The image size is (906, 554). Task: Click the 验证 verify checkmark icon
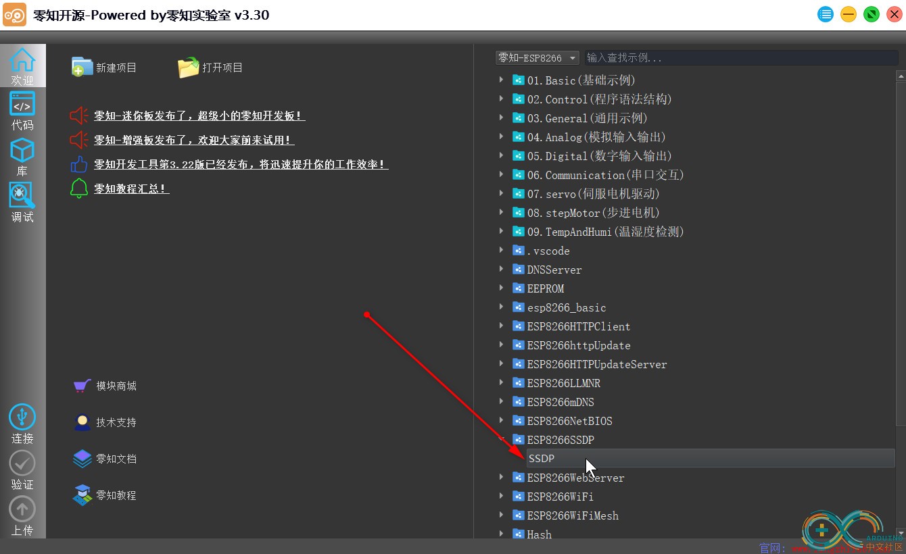22,463
